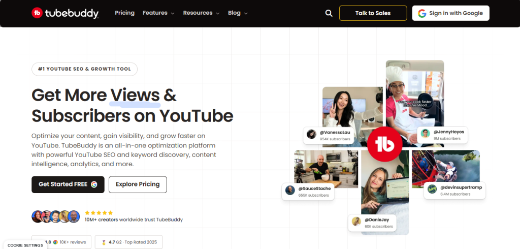The image size is (520, 249).
Task: Open the Pricing page
Action: pos(125,13)
